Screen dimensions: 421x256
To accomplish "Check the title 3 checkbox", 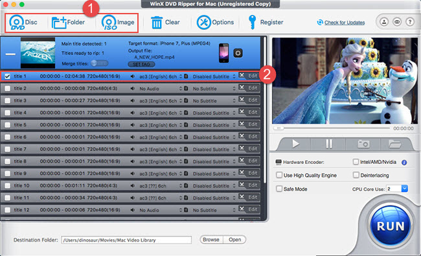I will pyautogui.click(x=8, y=100).
